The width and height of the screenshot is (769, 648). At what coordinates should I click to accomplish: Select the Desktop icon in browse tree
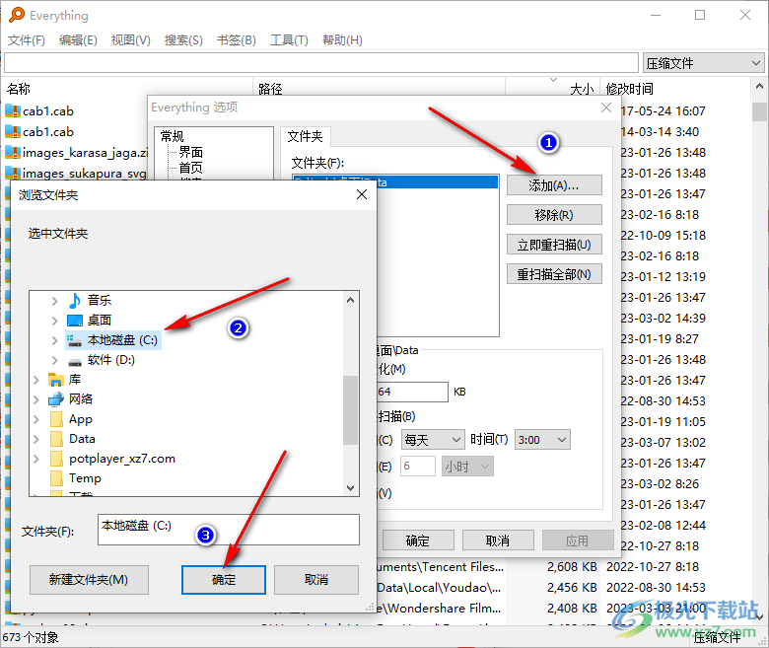click(75, 321)
